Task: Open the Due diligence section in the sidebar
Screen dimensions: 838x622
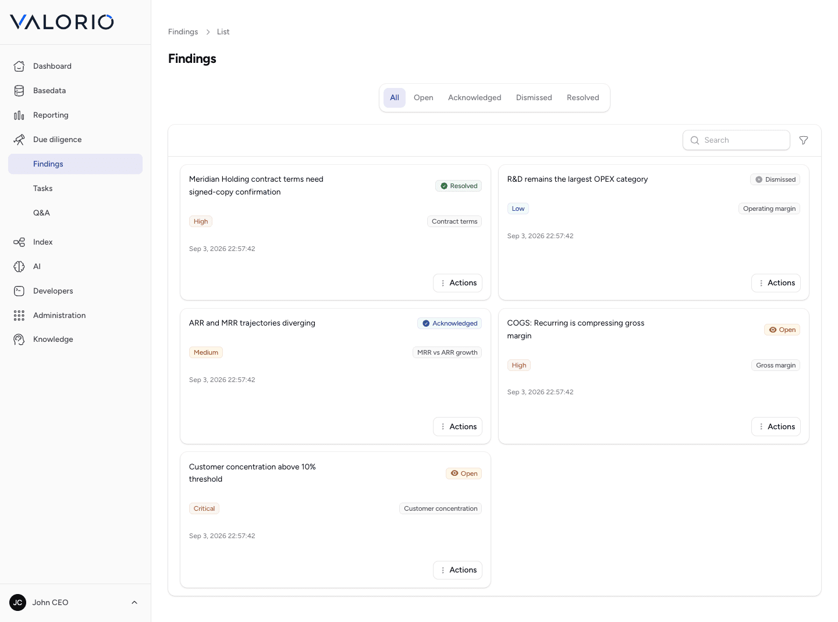Action: tap(75, 140)
